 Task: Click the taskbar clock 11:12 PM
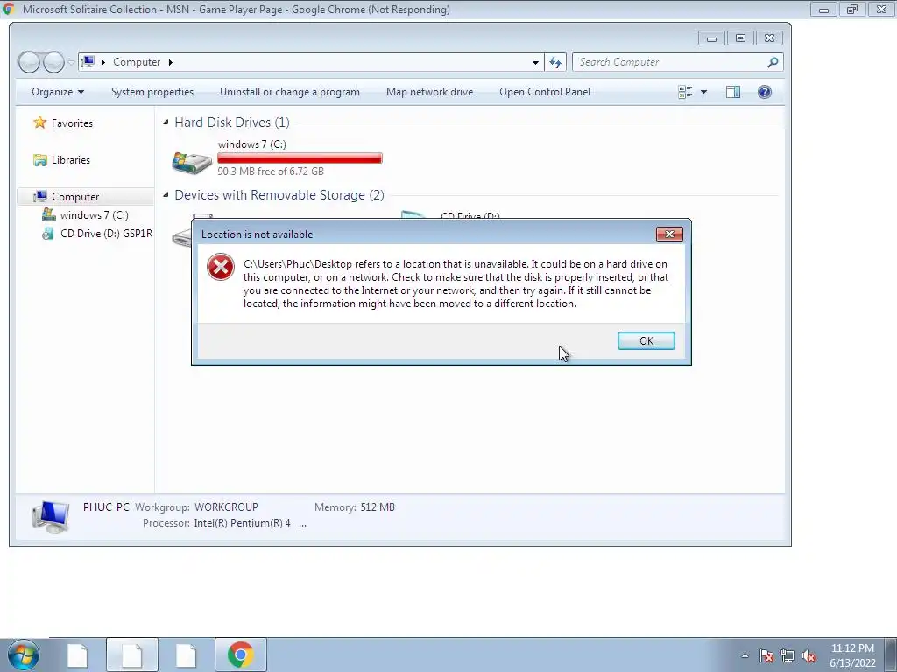click(852, 648)
